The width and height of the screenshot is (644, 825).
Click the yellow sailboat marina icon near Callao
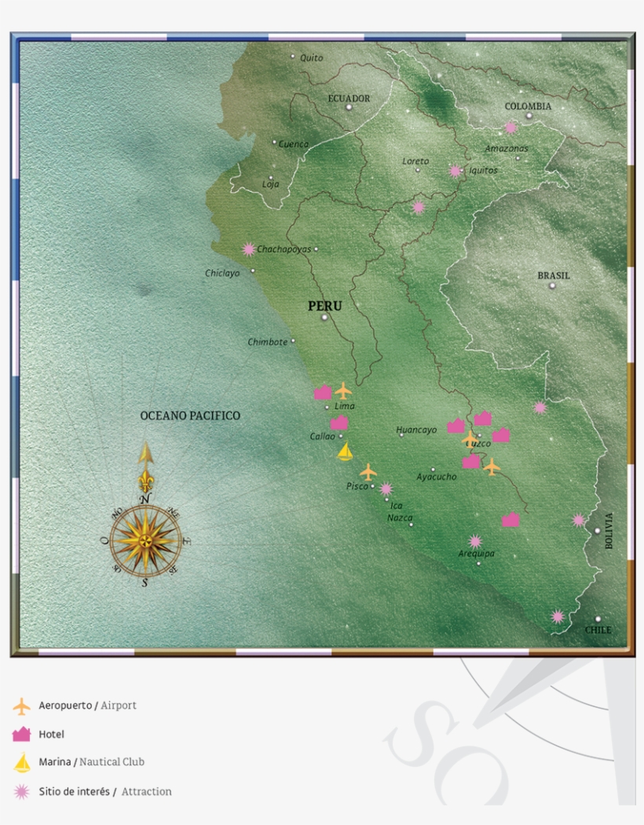(345, 452)
